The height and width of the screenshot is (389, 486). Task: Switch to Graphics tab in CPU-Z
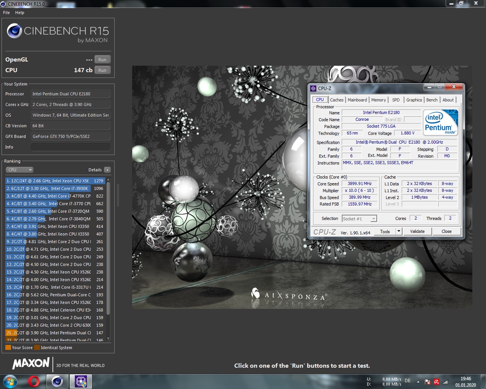click(414, 100)
